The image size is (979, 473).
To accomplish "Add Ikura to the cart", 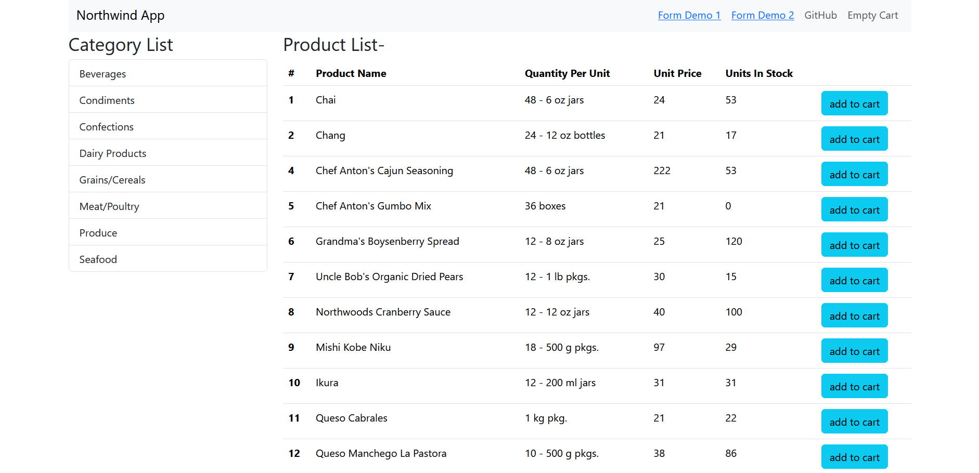I will click(854, 387).
